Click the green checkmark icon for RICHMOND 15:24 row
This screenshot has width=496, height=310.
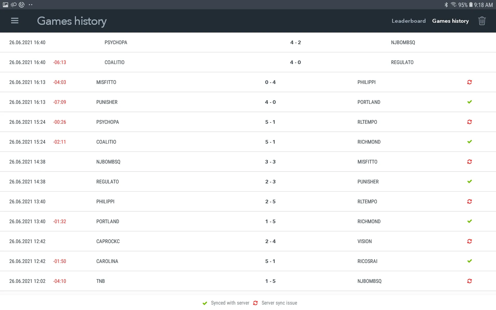(x=470, y=142)
